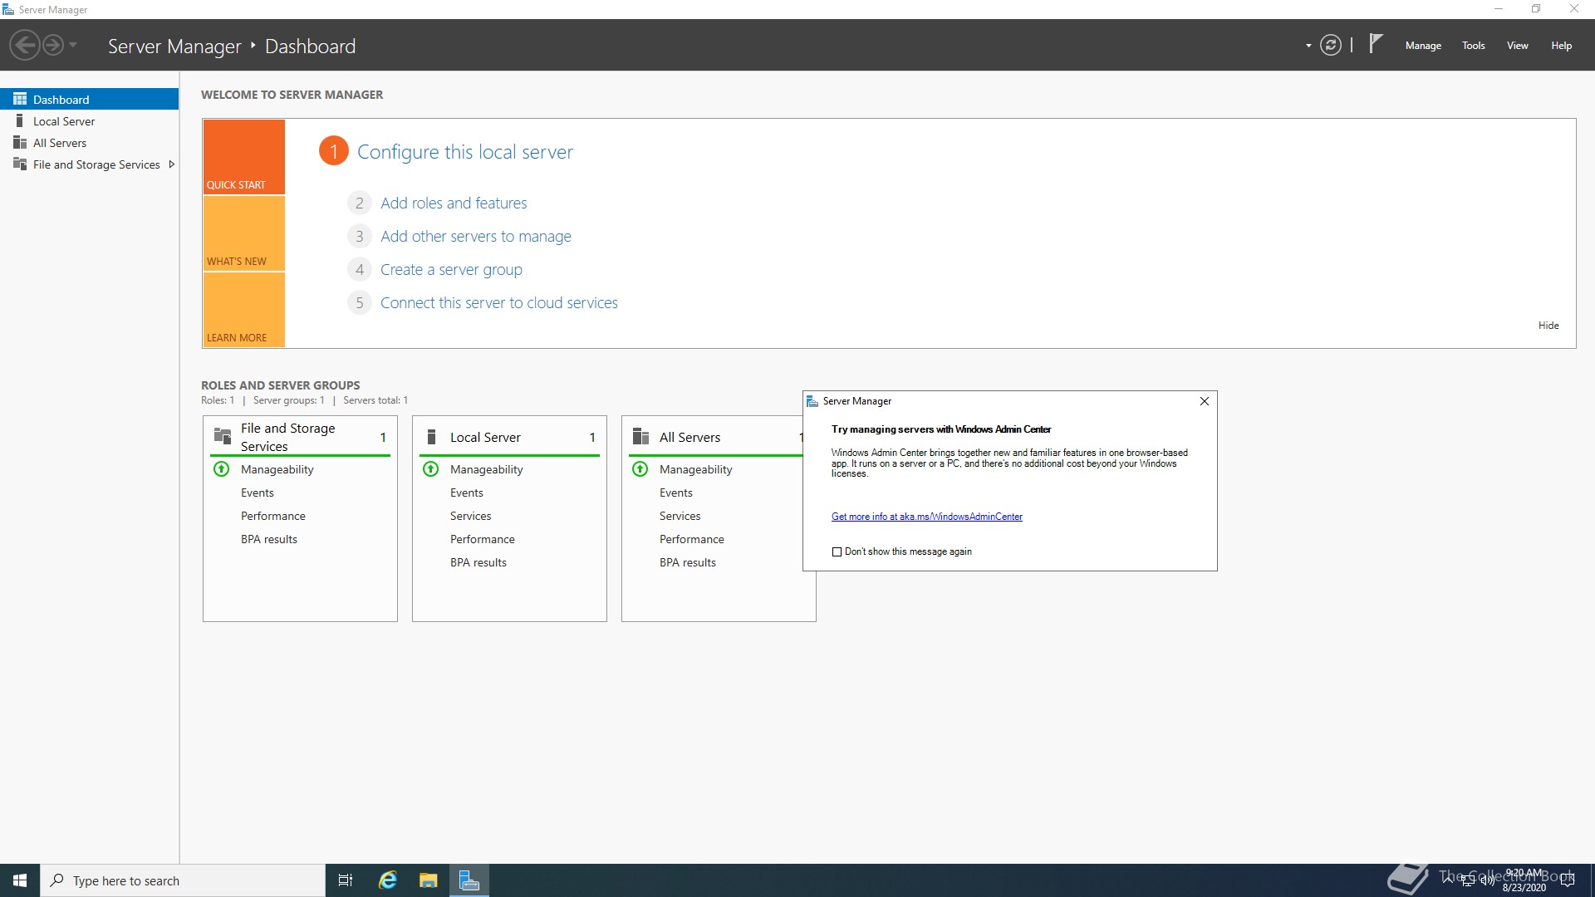Open Events under File and Storage Services

pyautogui.click(x=257, y=493)
